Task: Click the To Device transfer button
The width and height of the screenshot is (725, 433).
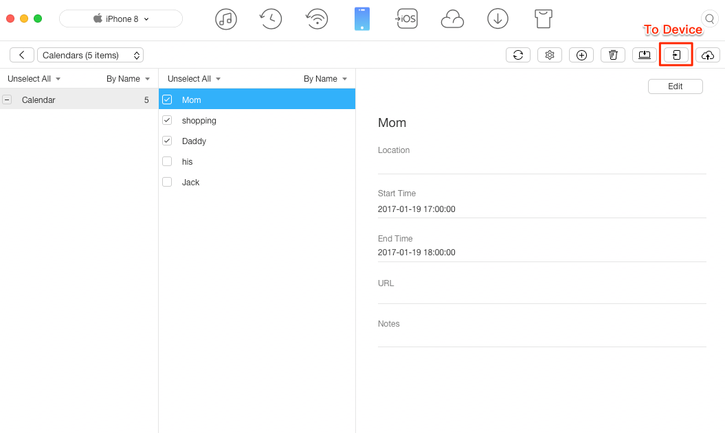Action: coord(676,55)
